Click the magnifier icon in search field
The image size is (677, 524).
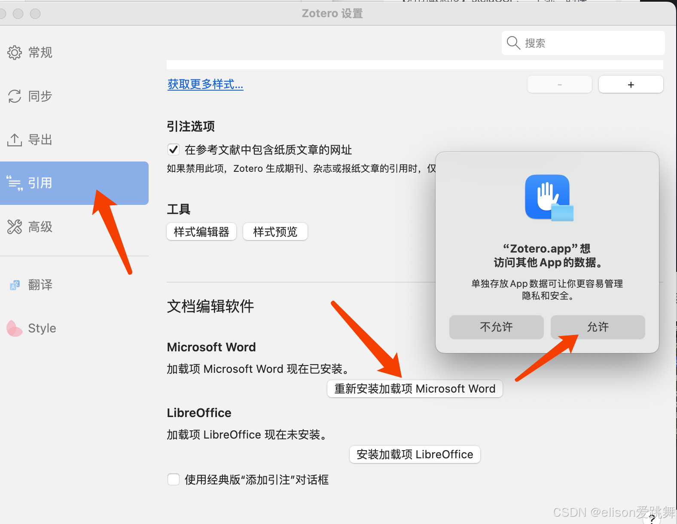[513, 43]
